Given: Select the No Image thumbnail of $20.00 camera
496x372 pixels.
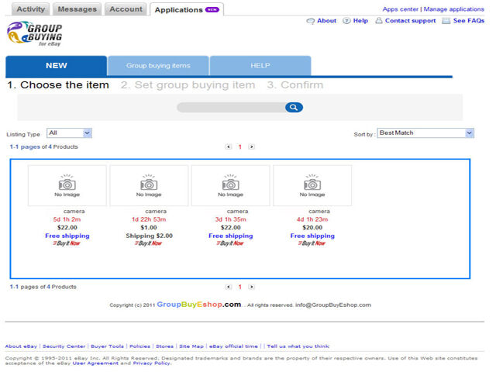Looking at the screenshot, I should click(x=312, y=186).
